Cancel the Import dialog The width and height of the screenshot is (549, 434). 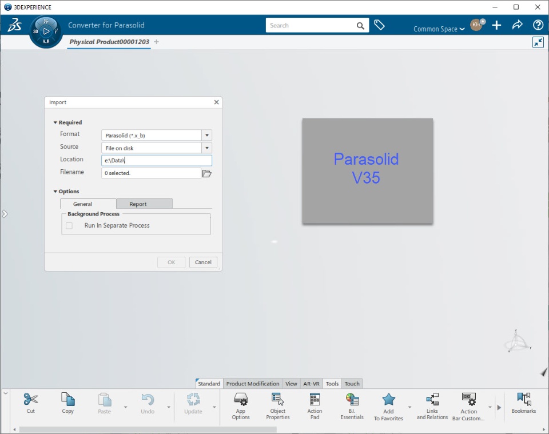click(x=203, y=262)
